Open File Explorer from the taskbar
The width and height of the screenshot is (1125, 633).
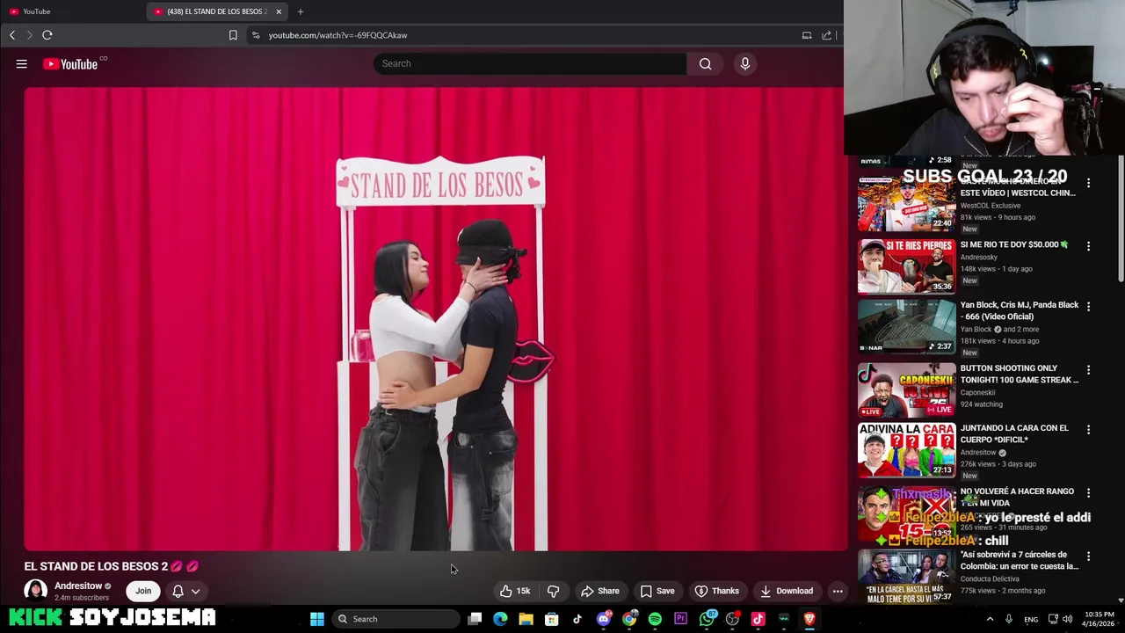[x=526, y=619]
